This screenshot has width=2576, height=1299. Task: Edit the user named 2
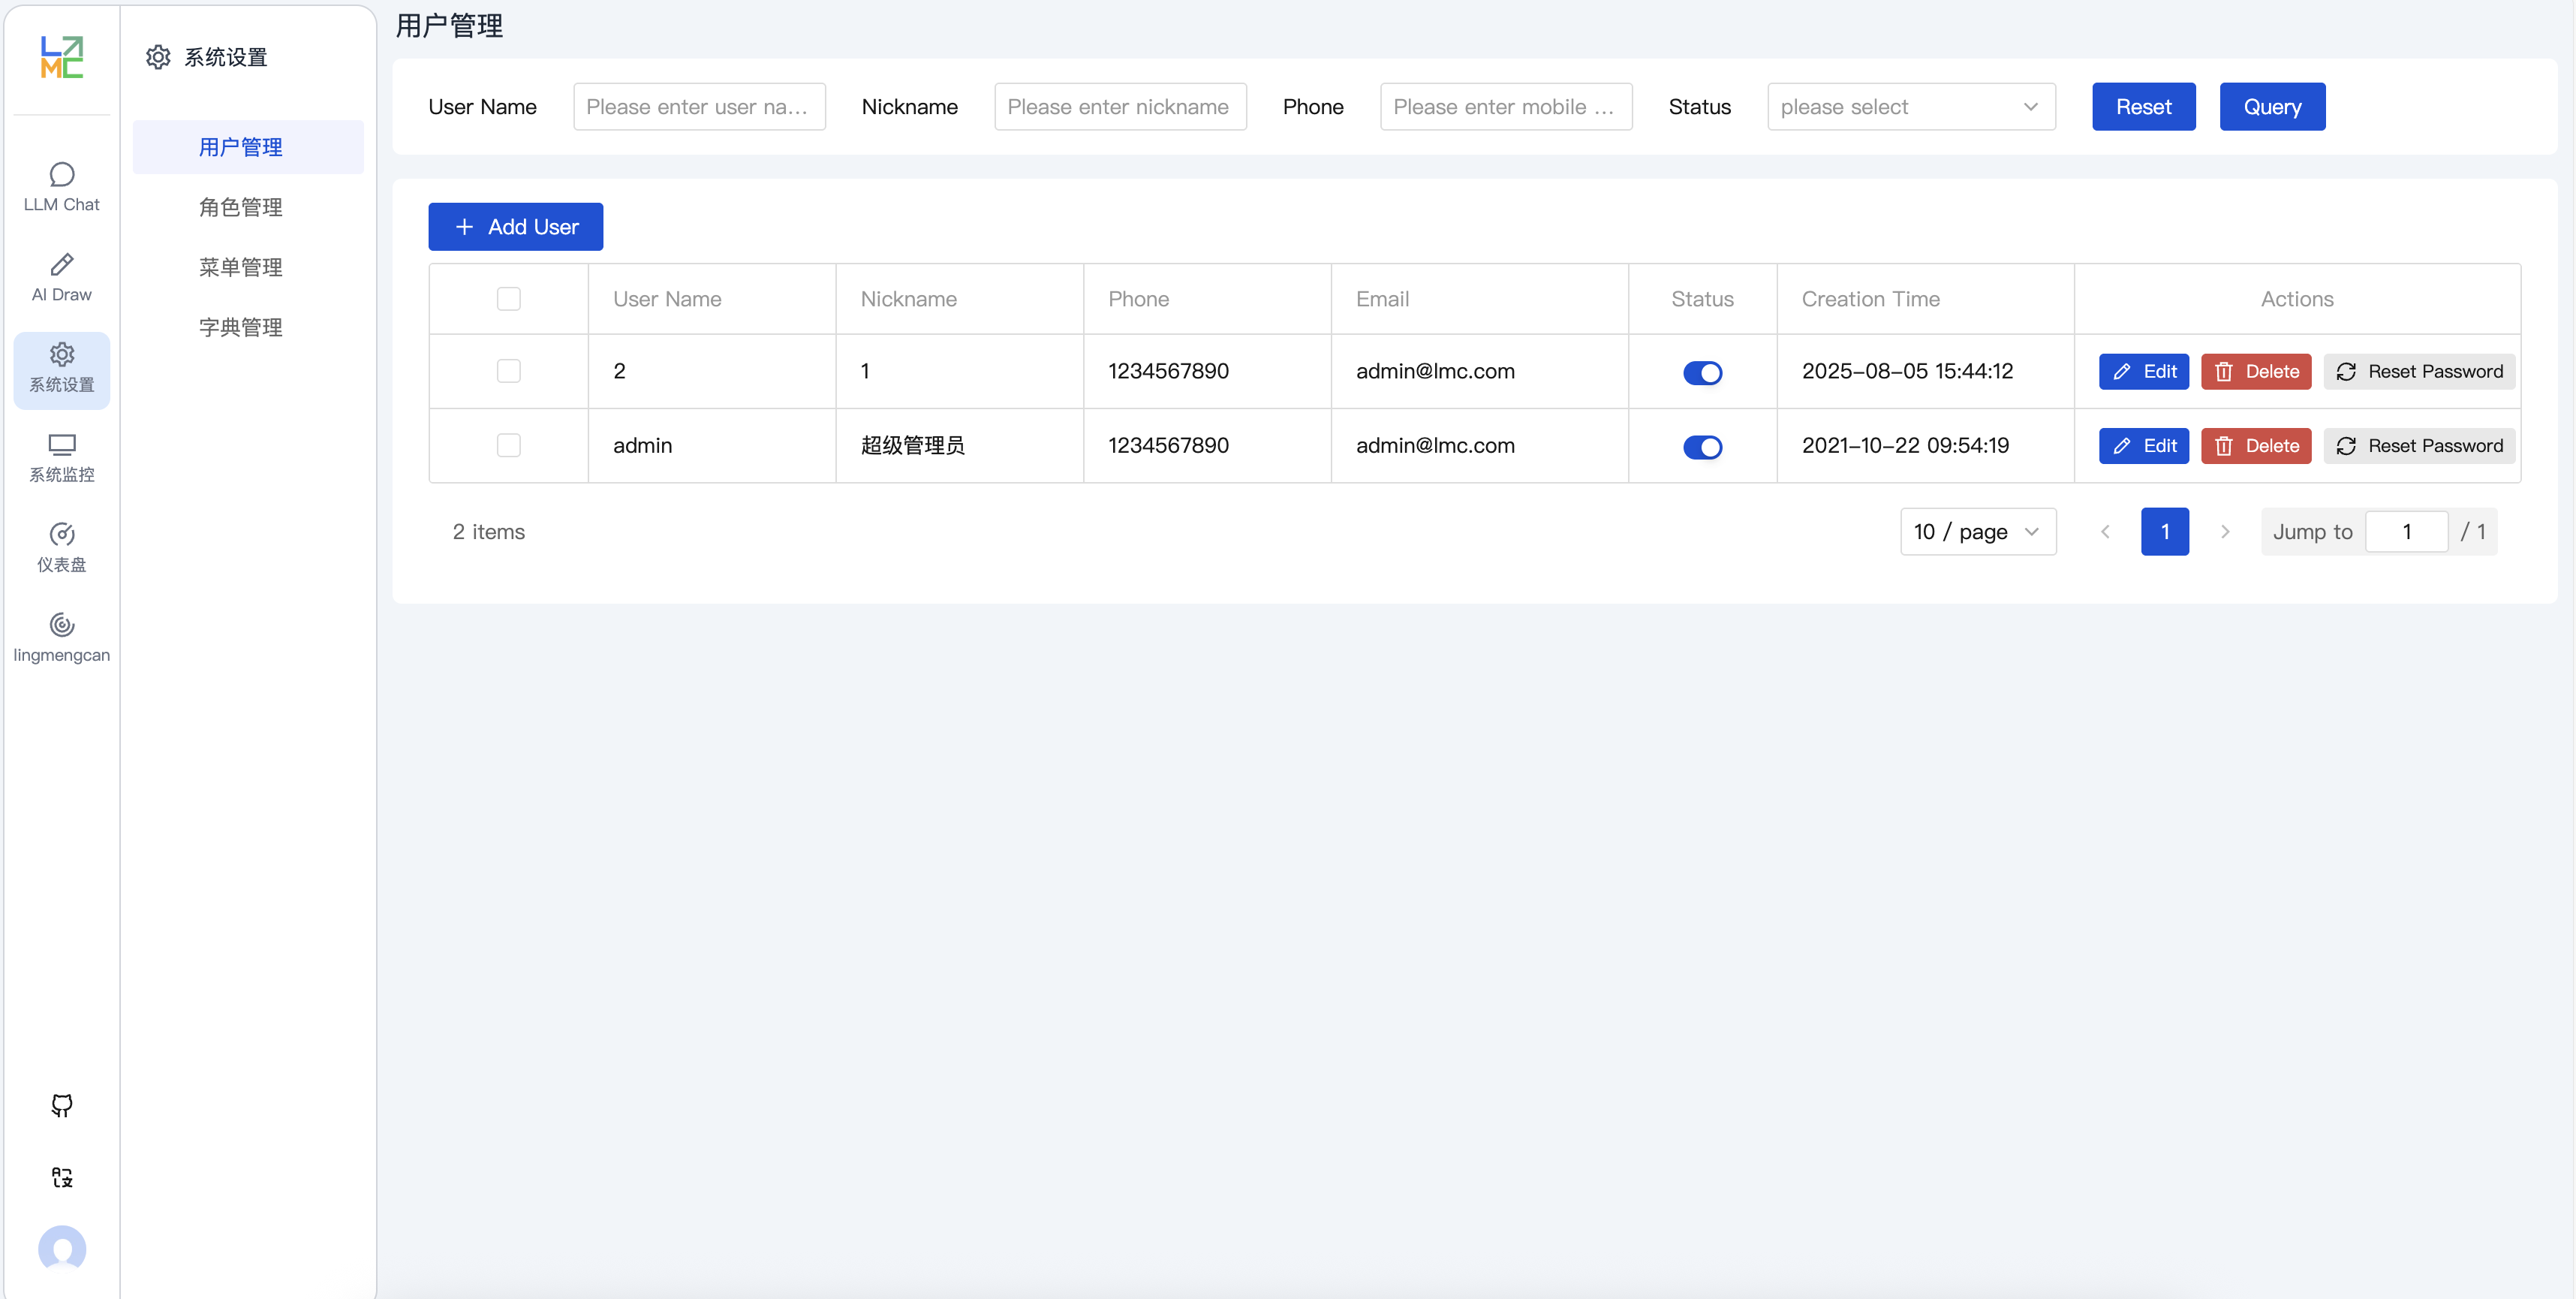tap(2143, 371)
